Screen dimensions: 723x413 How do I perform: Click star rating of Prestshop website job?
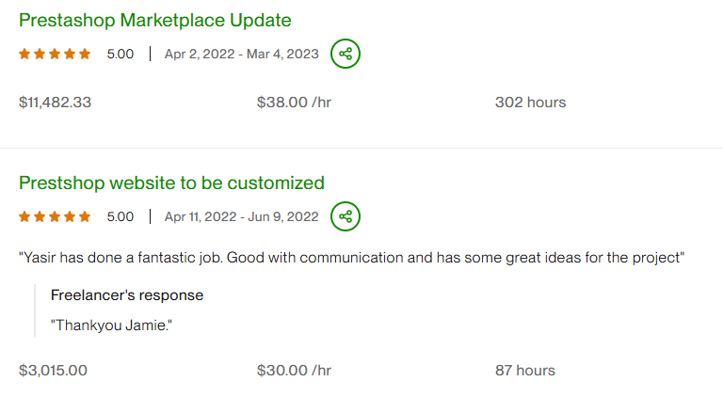pos(55,217)
